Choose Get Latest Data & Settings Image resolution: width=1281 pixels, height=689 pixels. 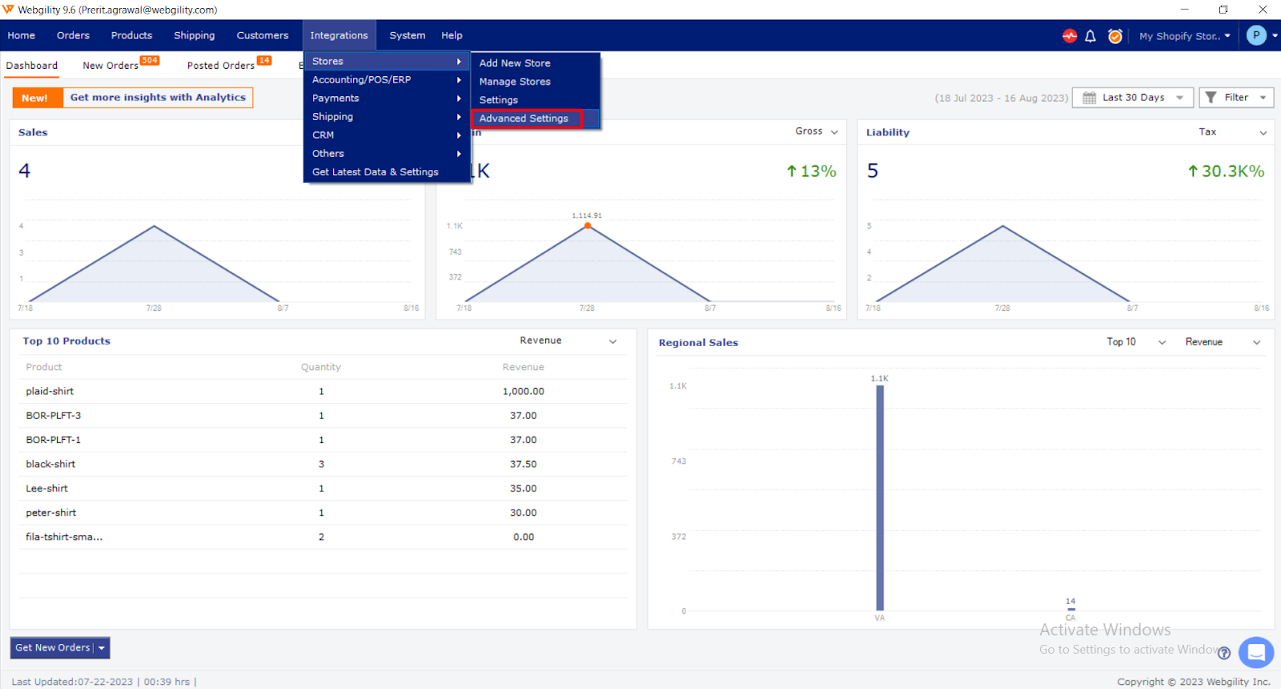(x=387, y=171)
